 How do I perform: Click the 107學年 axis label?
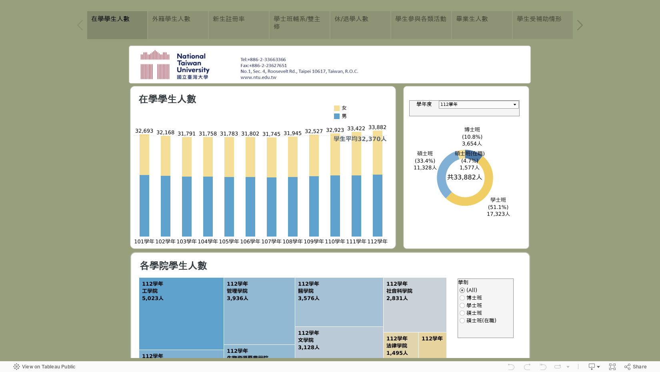point(271,242)
